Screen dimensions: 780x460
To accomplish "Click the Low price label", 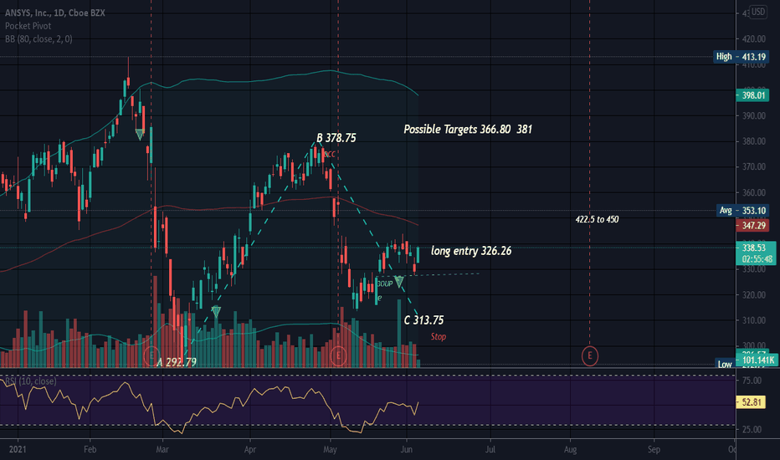I will (x=725, y=365).
